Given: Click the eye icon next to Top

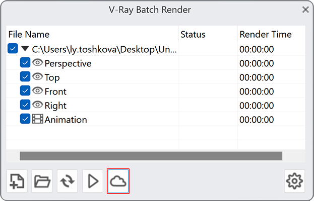Looking at the screenshot, I should (x=37, y=77).
